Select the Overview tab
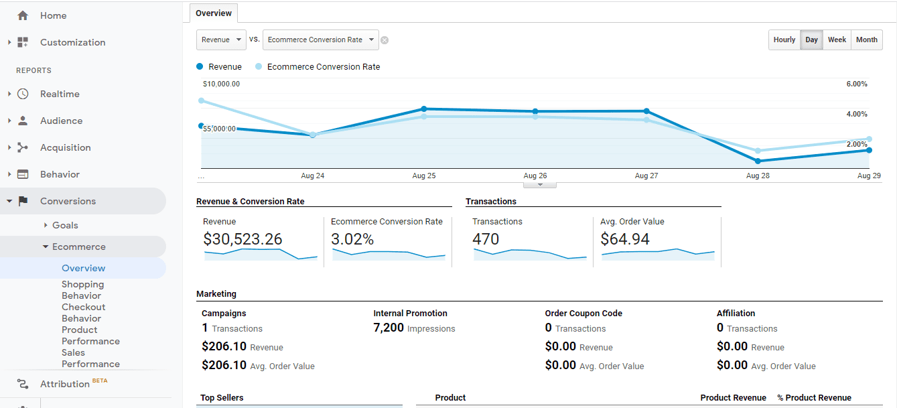The width and height of the screenshot is (897, 408). point(214,13)
